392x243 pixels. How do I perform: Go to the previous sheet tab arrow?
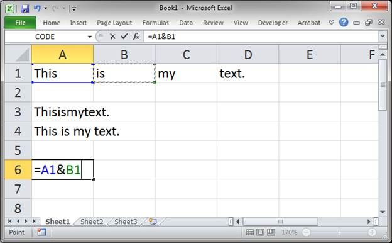[18, 221]
